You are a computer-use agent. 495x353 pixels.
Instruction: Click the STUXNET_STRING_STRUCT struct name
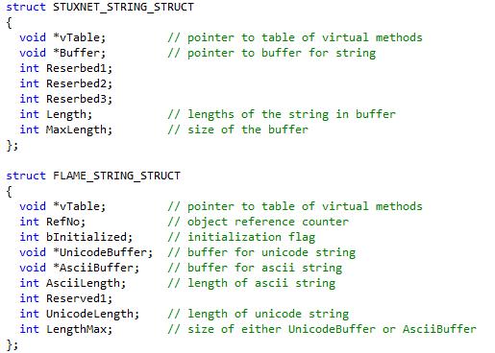click(123, 7)
